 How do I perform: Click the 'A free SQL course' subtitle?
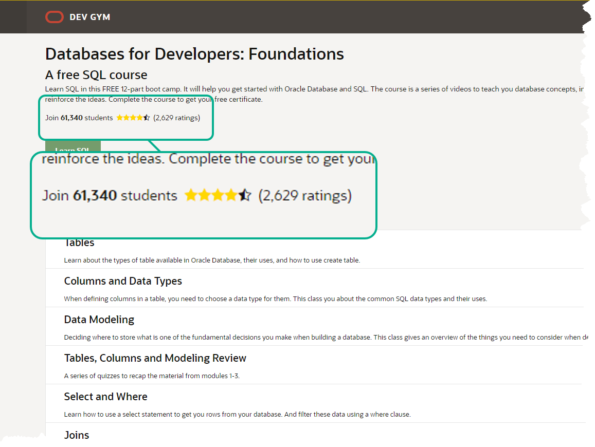pos(96,74)
